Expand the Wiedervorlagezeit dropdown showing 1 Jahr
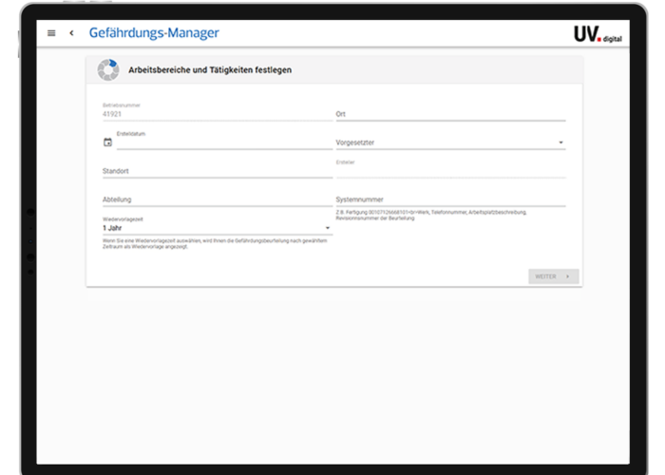 [218, 225]
